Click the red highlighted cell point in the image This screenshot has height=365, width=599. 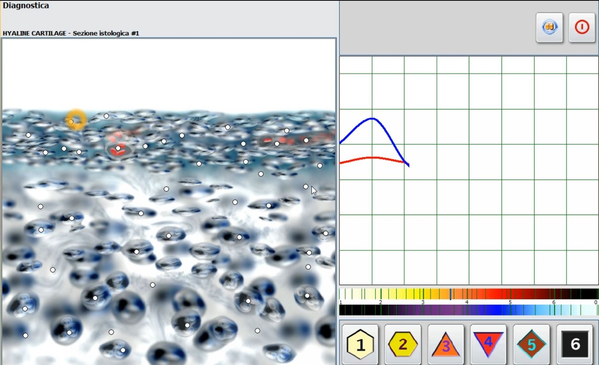[118, 148]
